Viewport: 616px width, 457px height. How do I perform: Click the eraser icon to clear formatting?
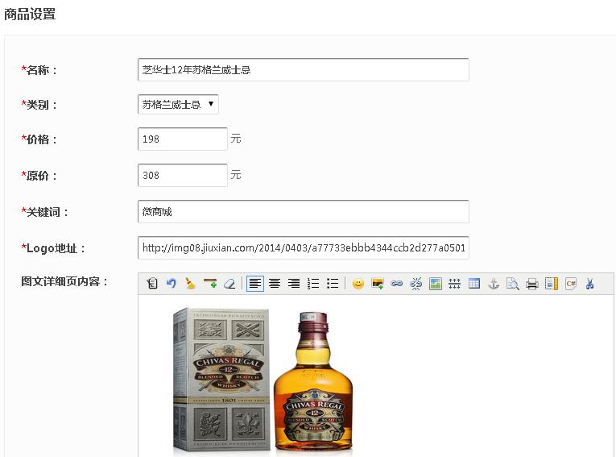[229, 284]
